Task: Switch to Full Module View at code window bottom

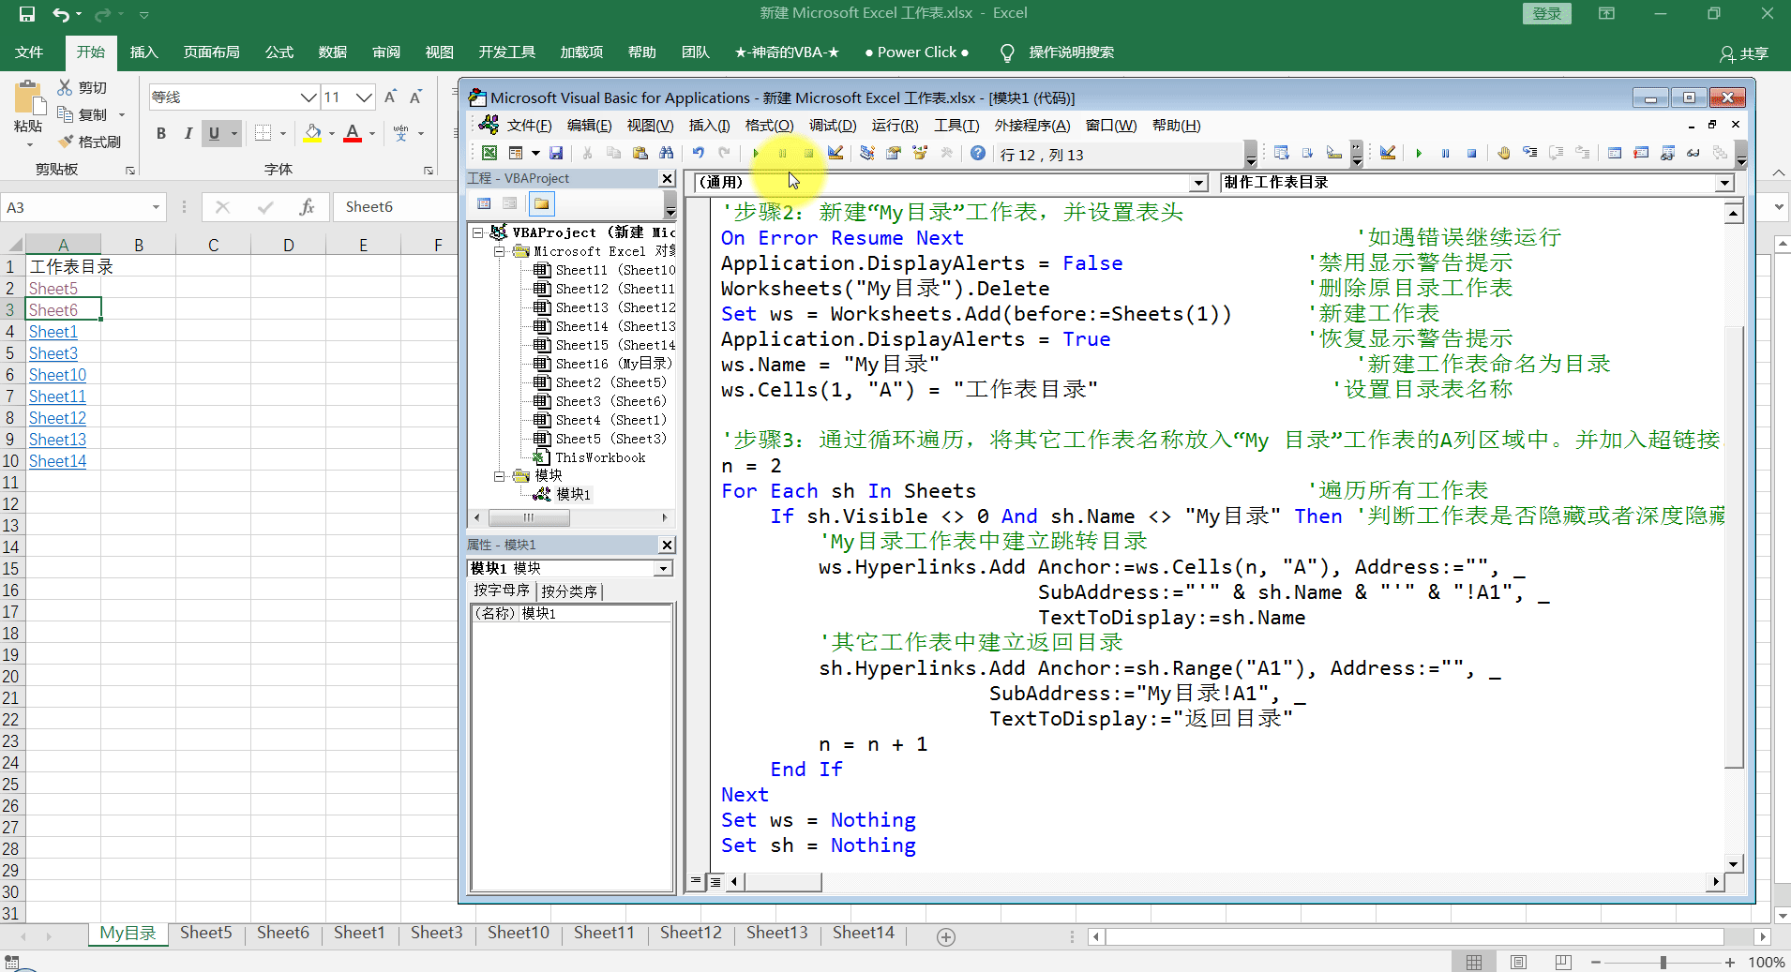Action: point(715,881)
